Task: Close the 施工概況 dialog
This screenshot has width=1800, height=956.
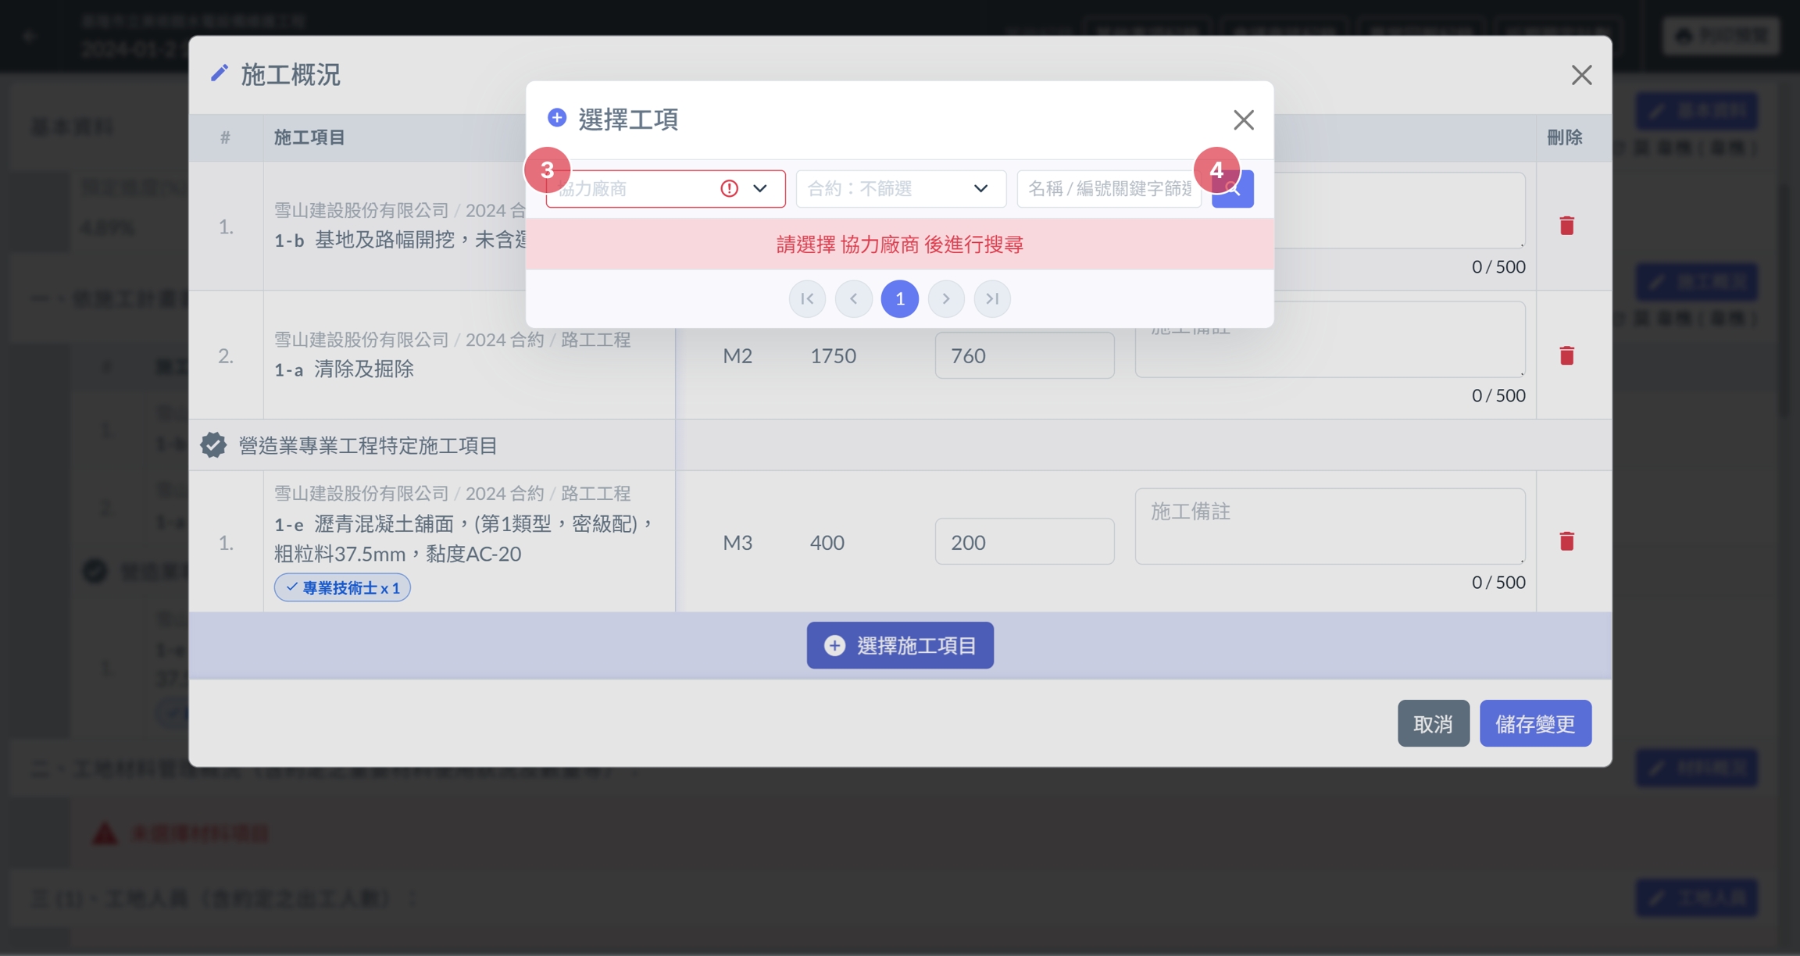Action: (x=1581, y=75)
